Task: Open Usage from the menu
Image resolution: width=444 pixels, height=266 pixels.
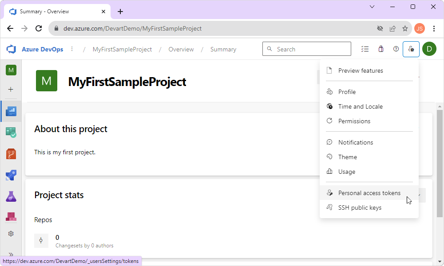Action: pos(369,172)
